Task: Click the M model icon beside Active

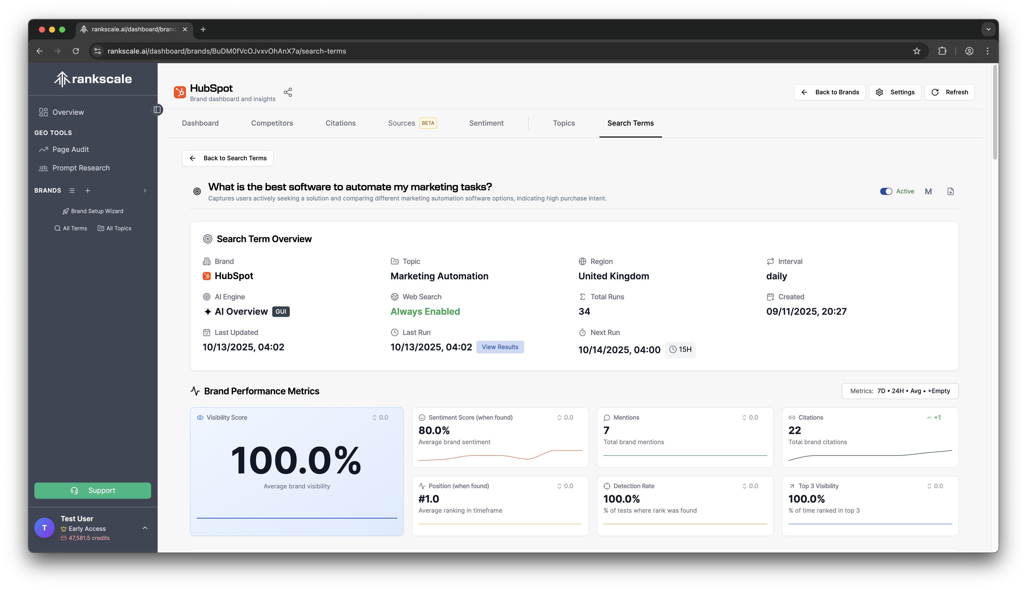Action: coord(928,191)
